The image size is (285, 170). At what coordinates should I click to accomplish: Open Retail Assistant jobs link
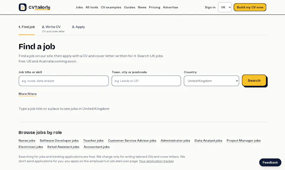point(63,147)
